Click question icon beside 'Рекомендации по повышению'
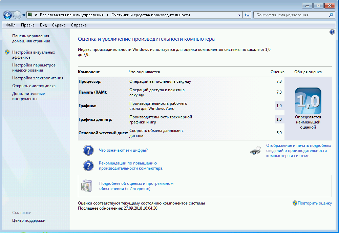 coord(88,166)
